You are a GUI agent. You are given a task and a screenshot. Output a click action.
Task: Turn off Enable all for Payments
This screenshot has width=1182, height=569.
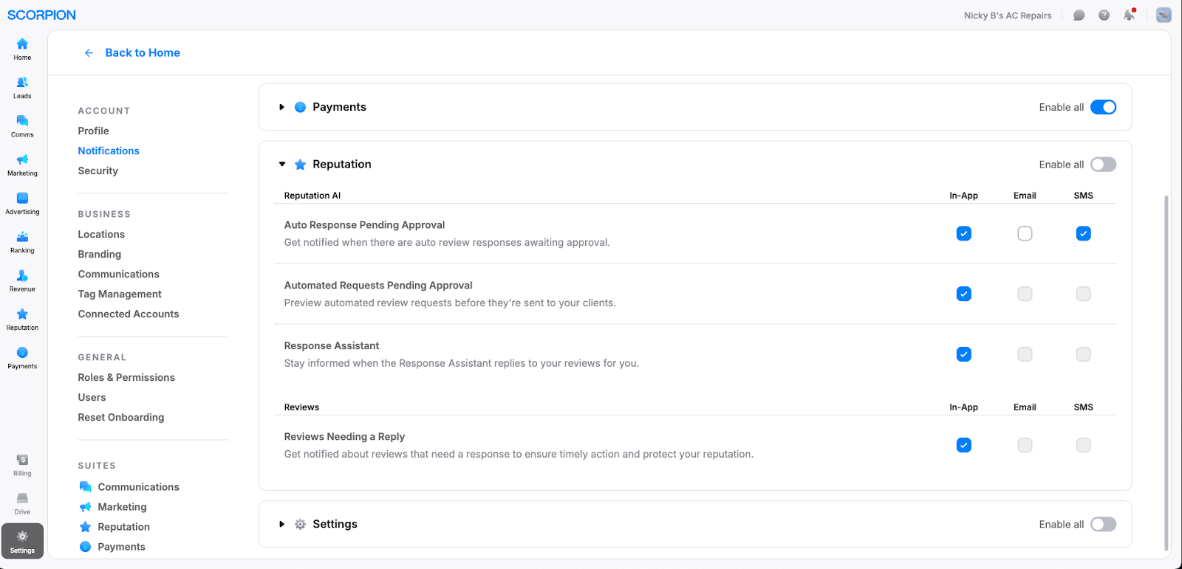(x=1103, y=107)
